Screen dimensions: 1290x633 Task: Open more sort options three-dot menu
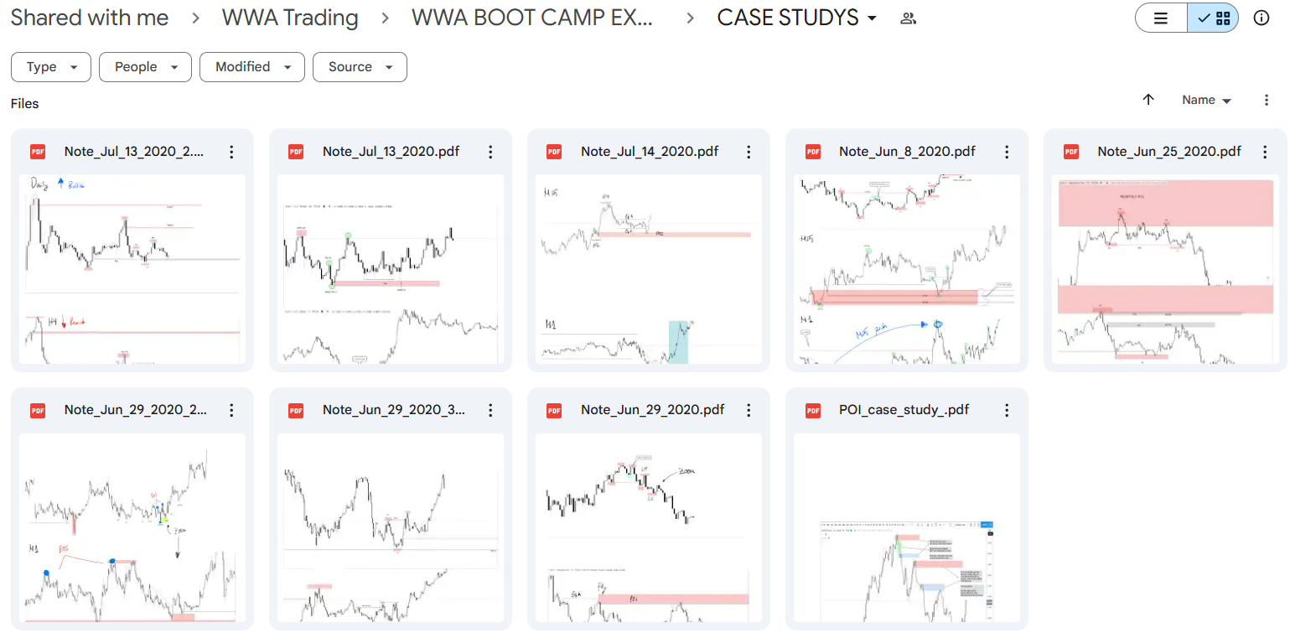[x=1267, y=100]
